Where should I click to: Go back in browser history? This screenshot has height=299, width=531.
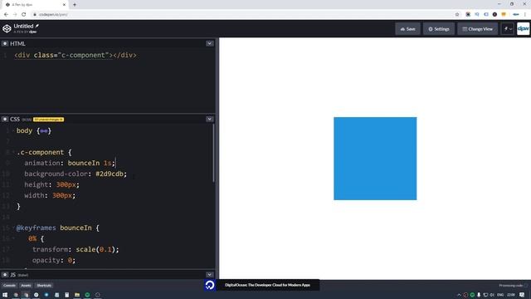tap(6, 14)
